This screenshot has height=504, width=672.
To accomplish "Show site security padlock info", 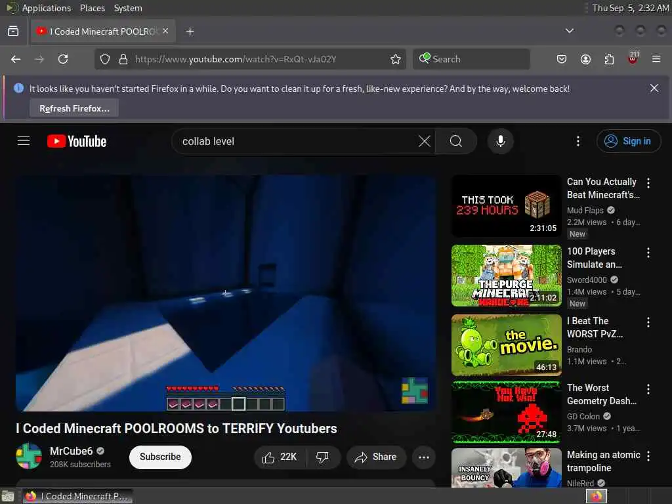I will [123, 59].
